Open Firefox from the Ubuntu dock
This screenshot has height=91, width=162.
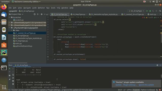pos(4,7)
